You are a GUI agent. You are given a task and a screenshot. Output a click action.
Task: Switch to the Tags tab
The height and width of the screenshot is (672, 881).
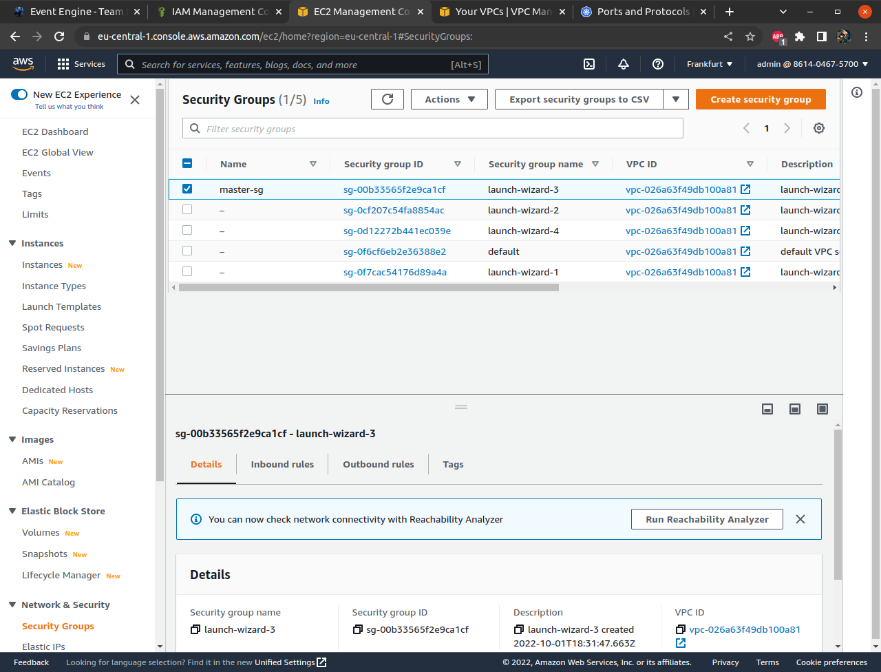[x=453, y=464]
